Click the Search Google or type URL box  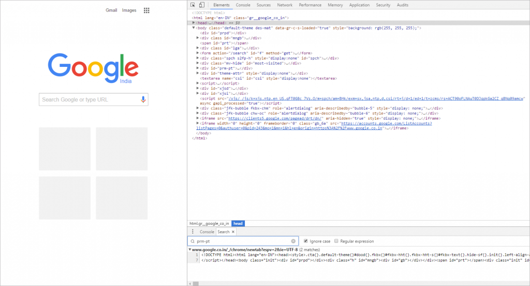(x=88, y=99)
